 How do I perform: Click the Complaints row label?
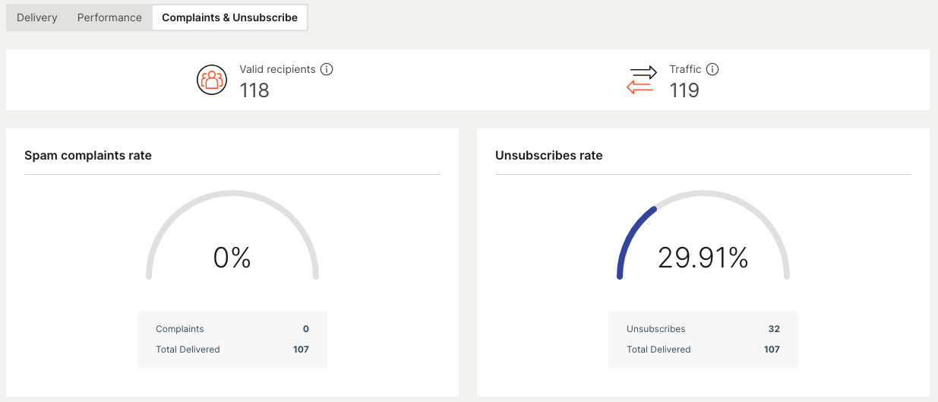(x=180, y=329)
